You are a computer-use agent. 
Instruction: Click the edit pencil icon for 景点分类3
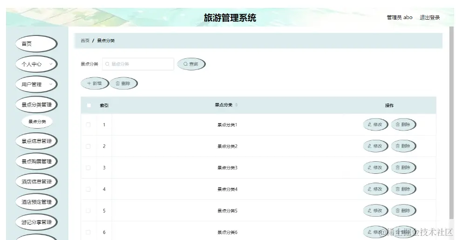pos(370,168)
